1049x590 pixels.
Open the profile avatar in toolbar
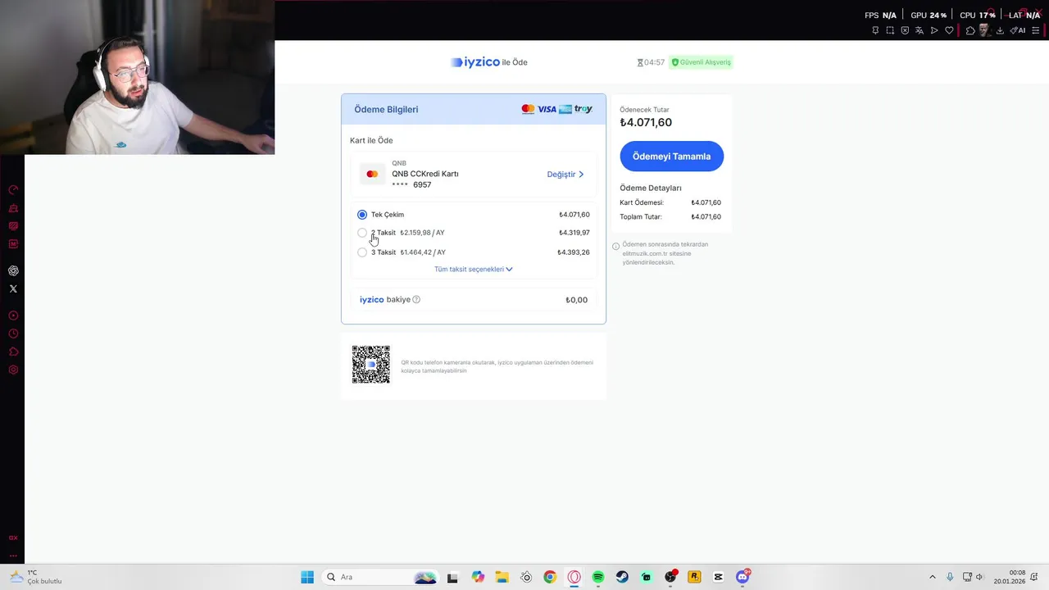click(985, 30)
